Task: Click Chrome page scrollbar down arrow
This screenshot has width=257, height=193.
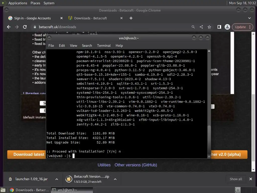Action: pos(253,170)
